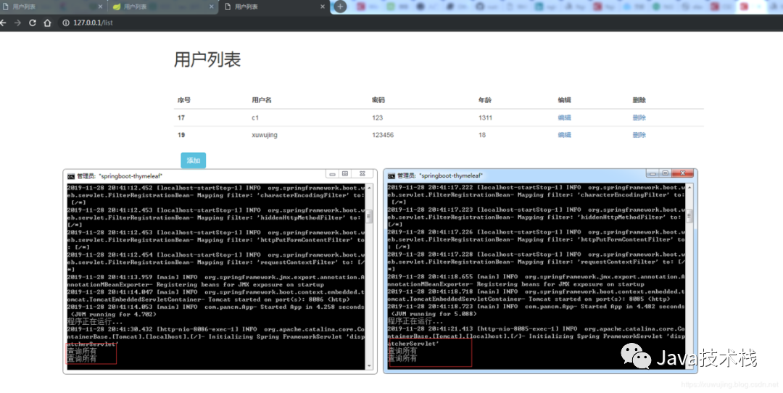The width and height of the screenshot is (783, 393).
Task: Click 'Started App in 4.258 seconds' log line
Action: pyautogui.click(x=216, y=307)
